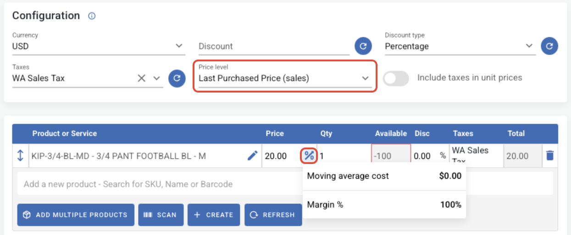Toggle Include taxes in unit prices
Image resolution: width=571 pixels, height=235 pixels.
pyautogui.click(x=396, y=78)
